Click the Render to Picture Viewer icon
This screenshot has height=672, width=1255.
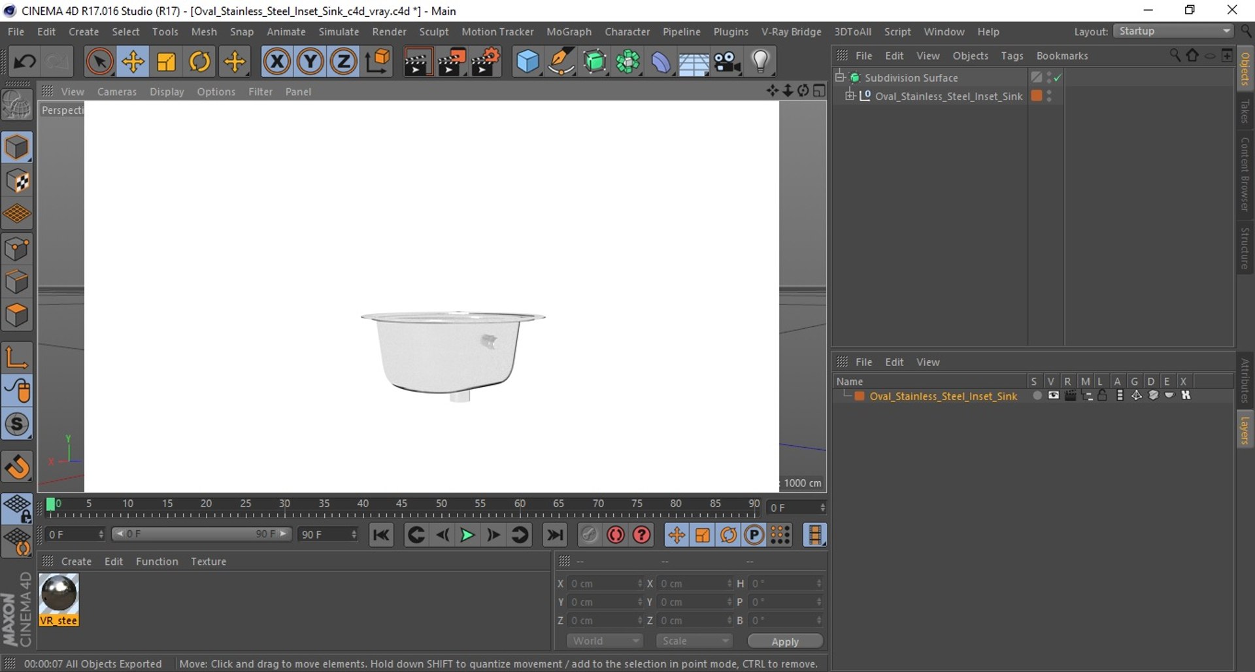pyautogui.click(x=451, y=62)
